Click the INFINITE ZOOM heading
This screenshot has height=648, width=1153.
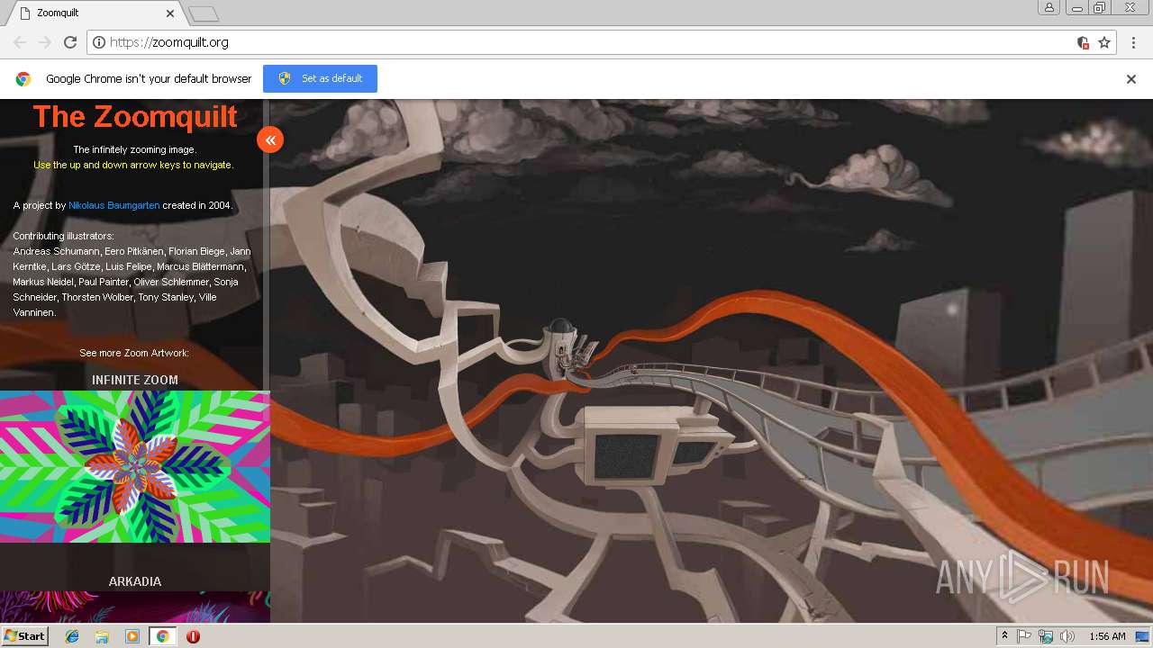[135, 380]
